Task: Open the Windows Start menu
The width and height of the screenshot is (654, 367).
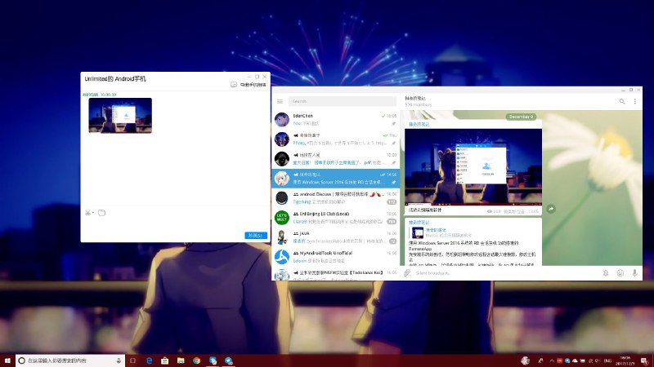Action: [x=7, y=360]
